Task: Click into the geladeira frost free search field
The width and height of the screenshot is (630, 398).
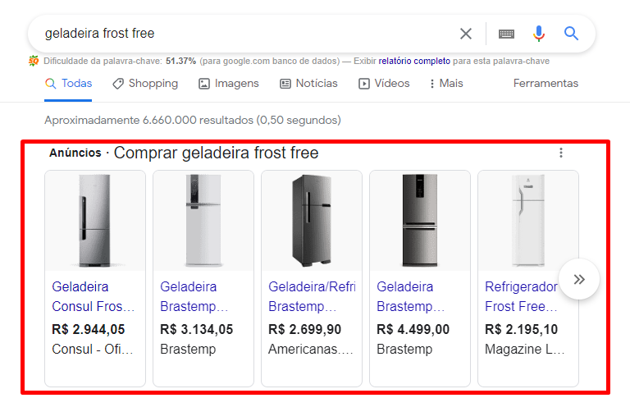Action: click(246, 34)
